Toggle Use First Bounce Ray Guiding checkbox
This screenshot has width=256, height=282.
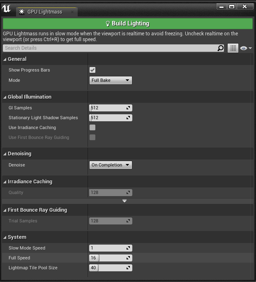92,137
